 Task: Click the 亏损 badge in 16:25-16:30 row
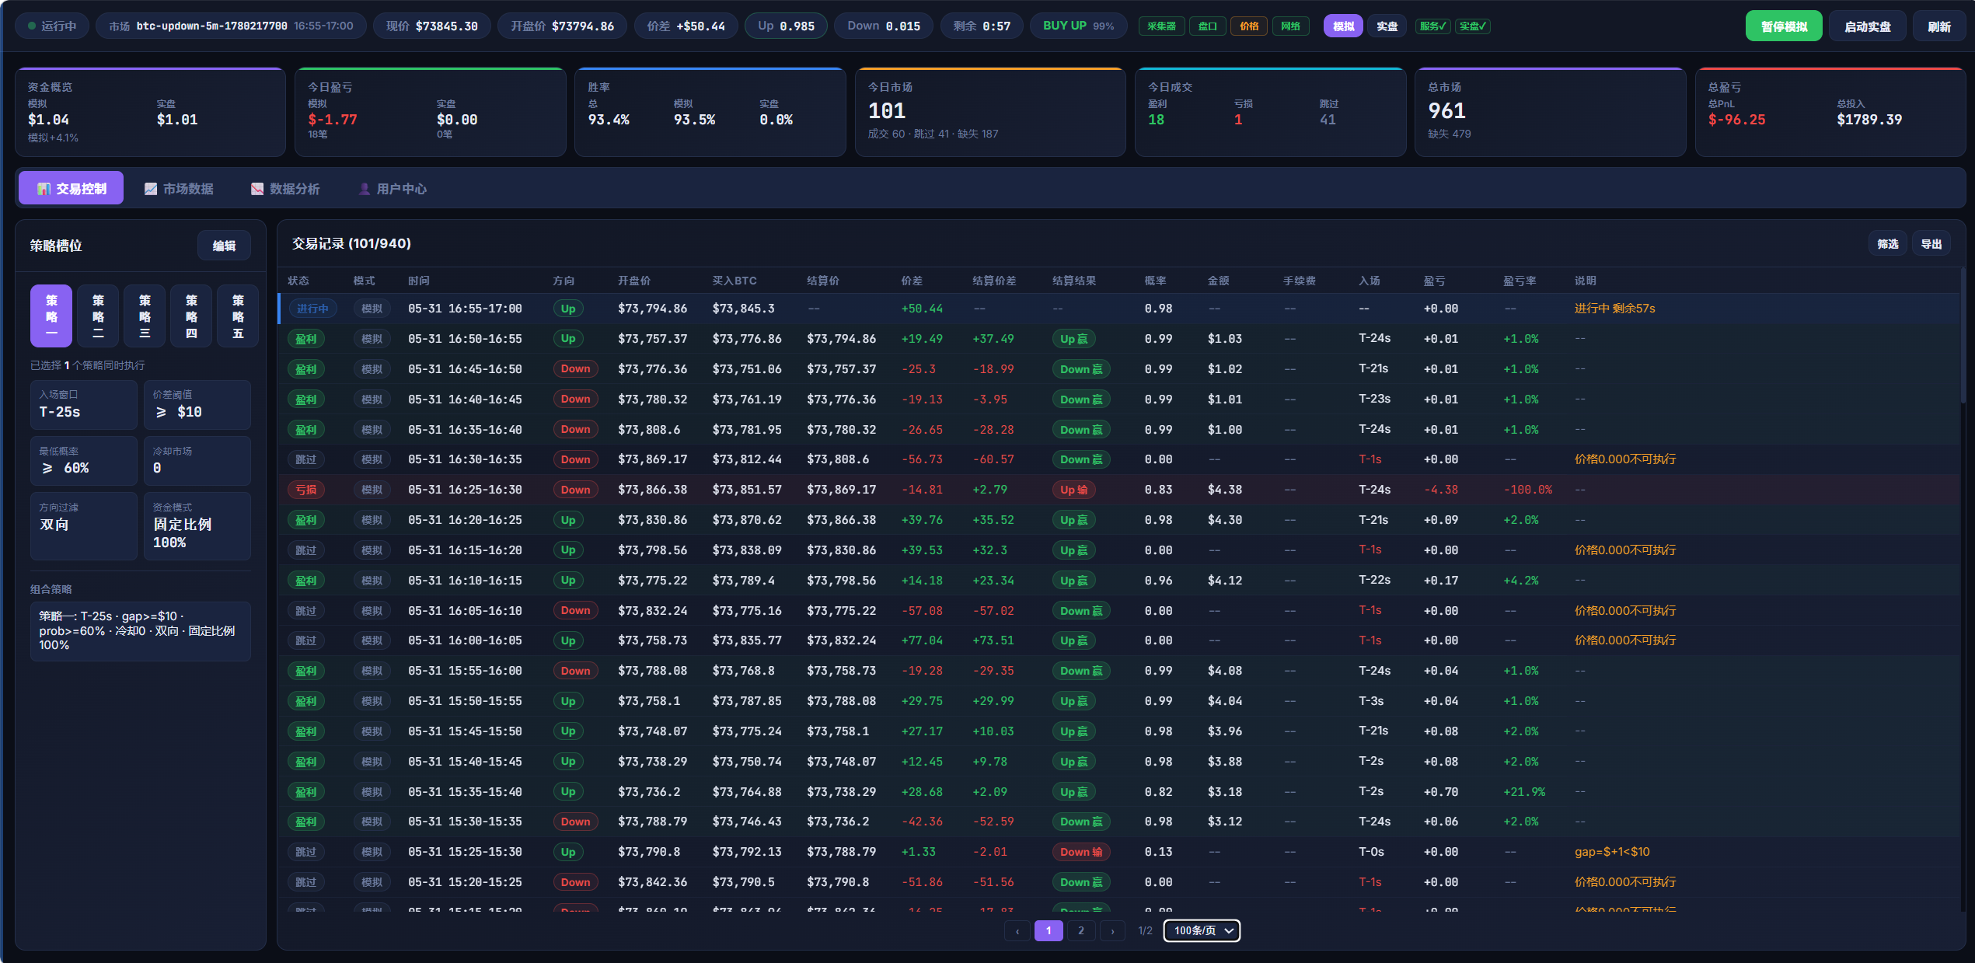pos(306,490)
